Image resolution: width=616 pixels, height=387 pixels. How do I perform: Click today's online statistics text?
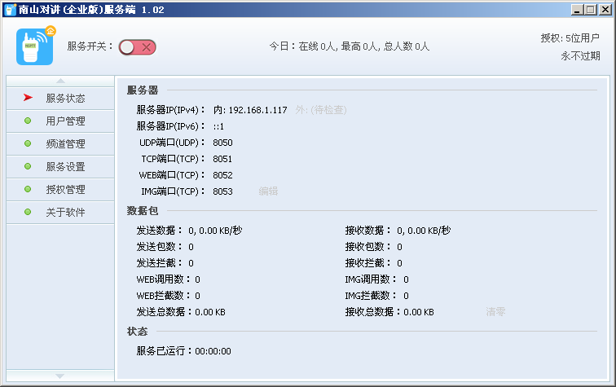tap(349, 46)
